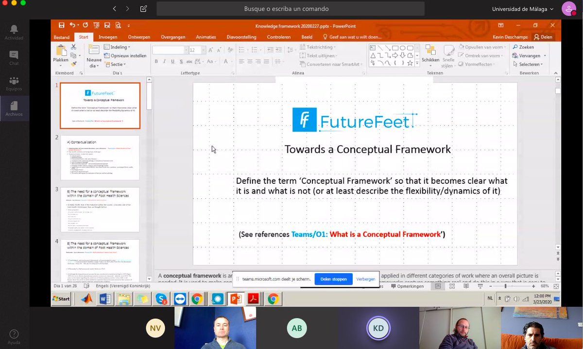Image resolution: width=583 pixels, height=349 pixels.
Task: Open Archivos in the Teams sidebar
Action: click(x=14, y=109)
